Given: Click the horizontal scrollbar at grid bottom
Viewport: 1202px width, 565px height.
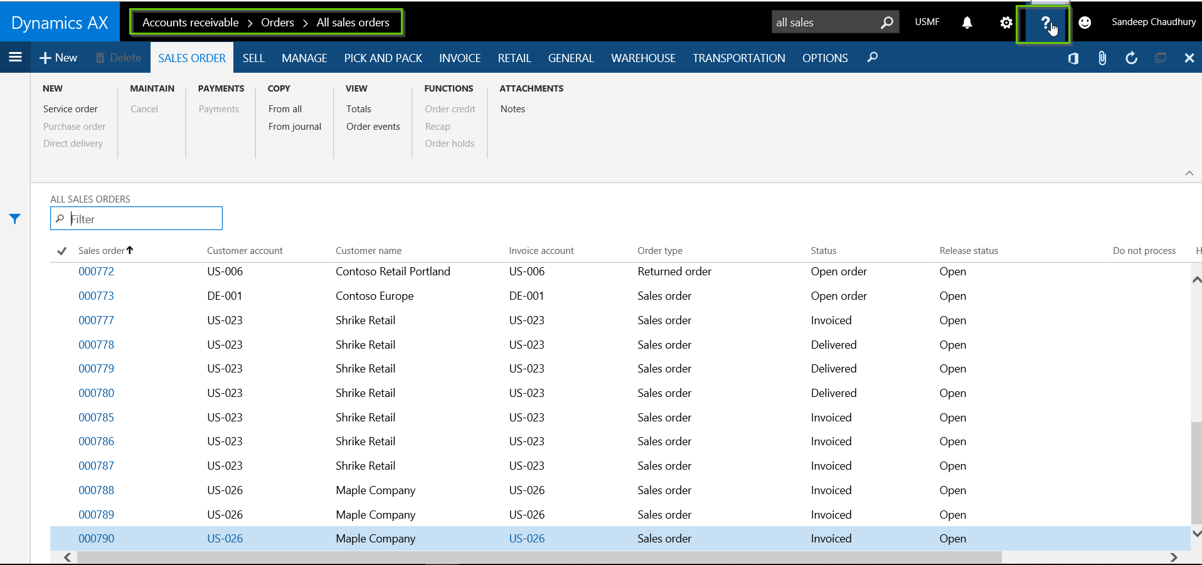Looking at the screenshot, I should 540,557.
